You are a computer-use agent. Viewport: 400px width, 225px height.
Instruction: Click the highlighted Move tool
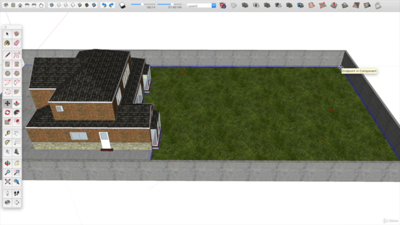click(7, 103)
